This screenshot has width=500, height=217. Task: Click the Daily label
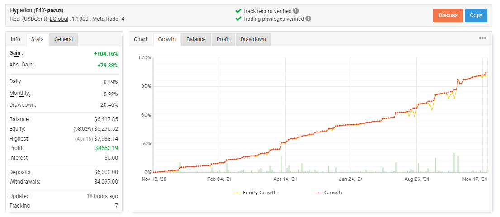pyautogui.click(x=15, y=81)
